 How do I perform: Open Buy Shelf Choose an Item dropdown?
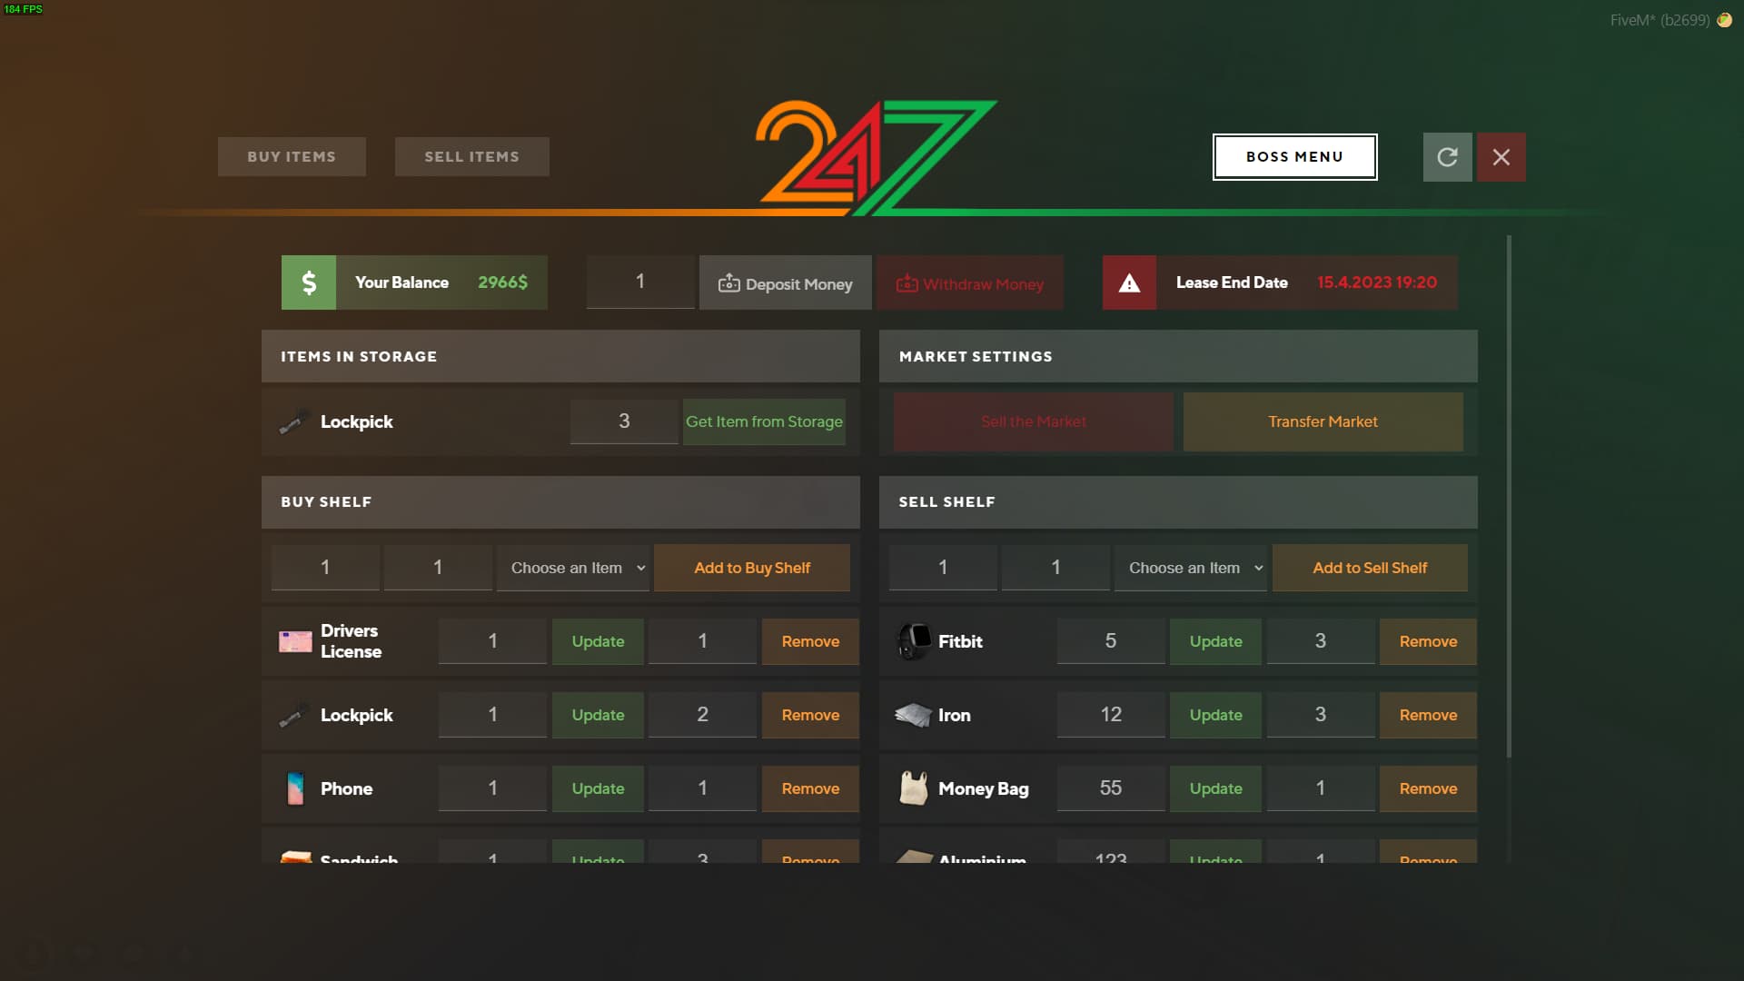click(573, 568)
